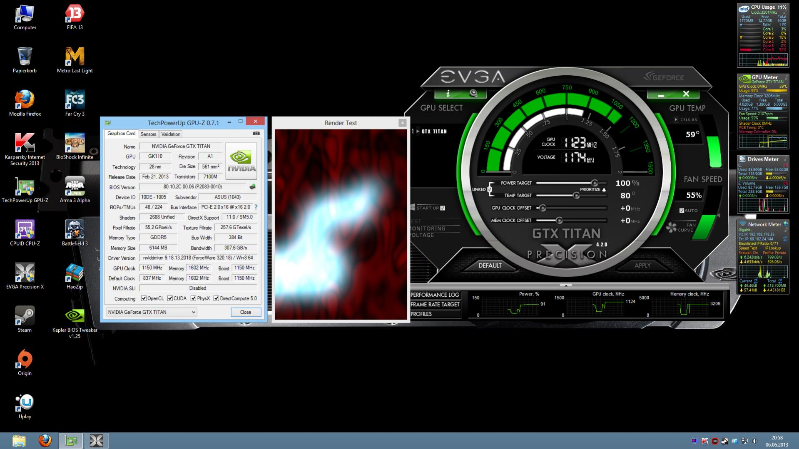Image resolution: width=799 pixels, height=449 pixels.
Task: Click the clock showing 20:58 in the taskbar
Action: tap(777, 438)
